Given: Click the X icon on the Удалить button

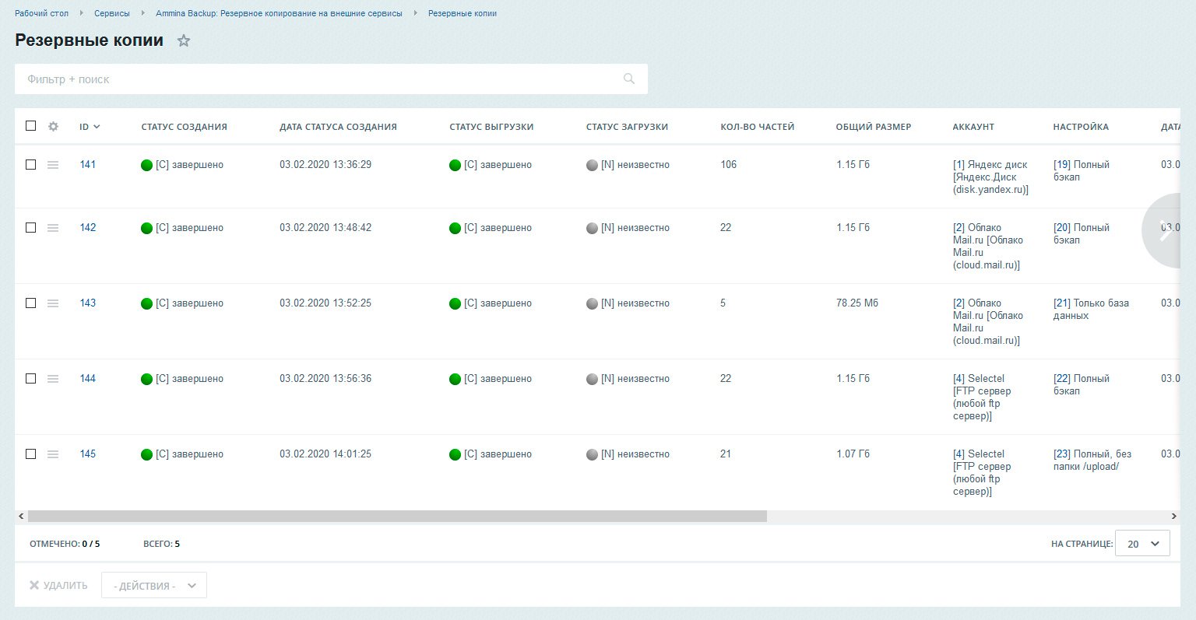Looking at the screenshot, I should pyautogui.click(x=33, y=585).
